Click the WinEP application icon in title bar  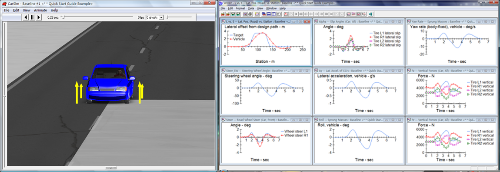pos(221,3)
